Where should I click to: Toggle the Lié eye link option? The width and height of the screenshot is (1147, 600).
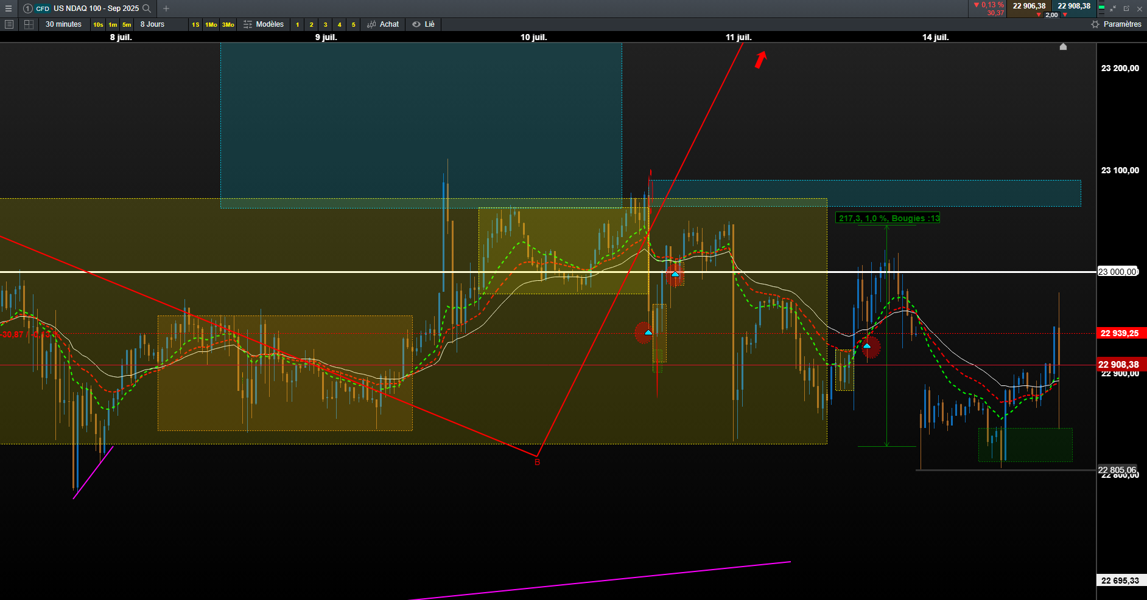point(424,24)
